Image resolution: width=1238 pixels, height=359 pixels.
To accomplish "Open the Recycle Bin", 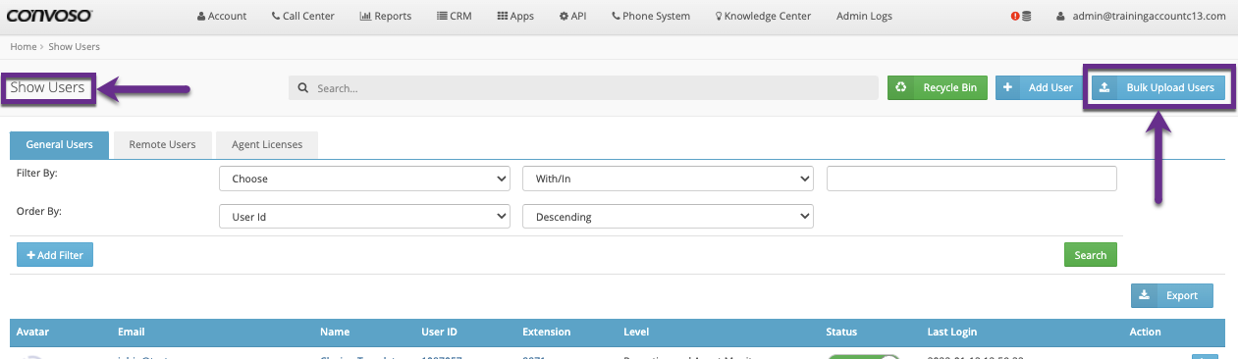I will click(937, 88).
